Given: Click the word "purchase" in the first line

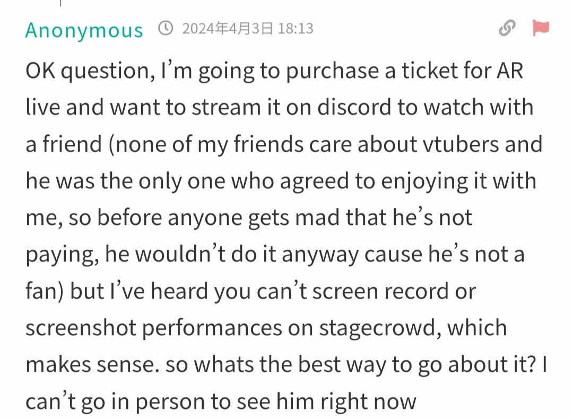Looking at the screenshot, I should [x=332, y=71].
